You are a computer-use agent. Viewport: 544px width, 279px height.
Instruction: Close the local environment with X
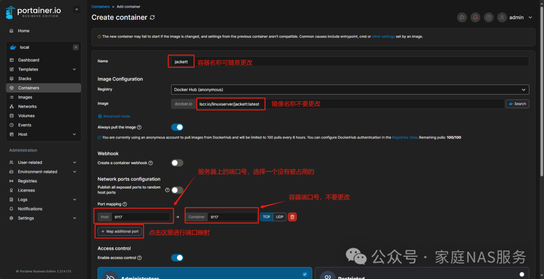pyautogui.click(x=76, y=47)
